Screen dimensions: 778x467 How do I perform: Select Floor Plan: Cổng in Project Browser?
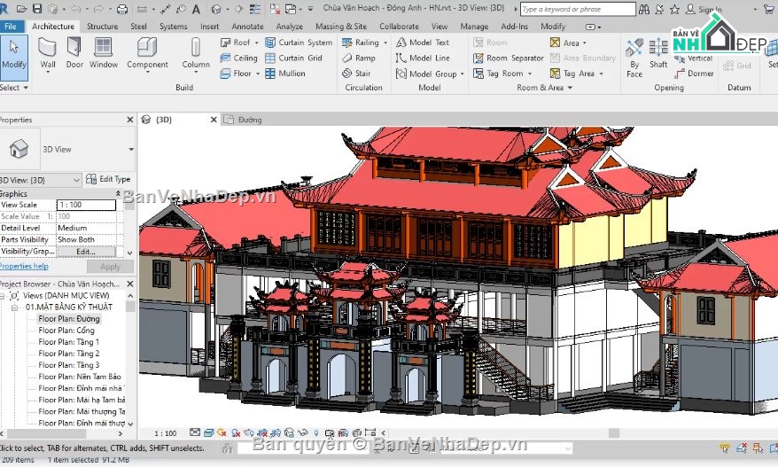(66, 331)
